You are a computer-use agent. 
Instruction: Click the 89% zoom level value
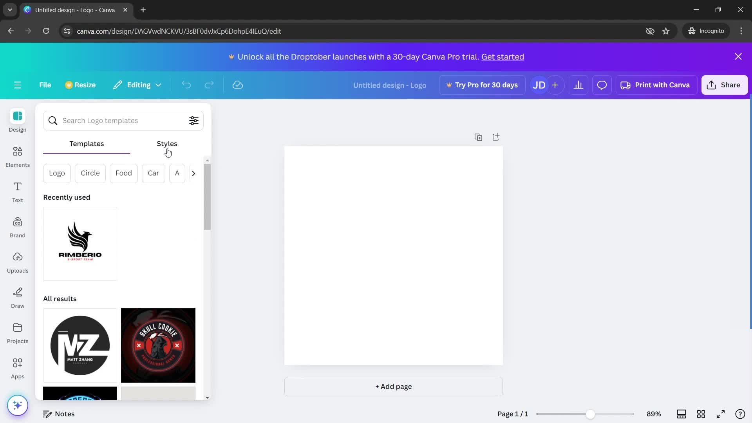pyautogui.click(x=654, y=414)
